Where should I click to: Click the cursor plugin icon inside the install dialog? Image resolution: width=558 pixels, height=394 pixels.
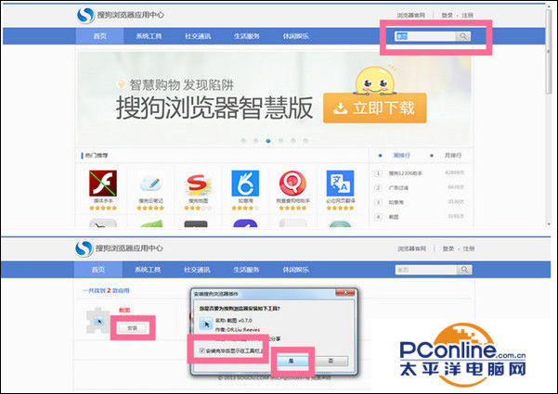coord(206,324)
